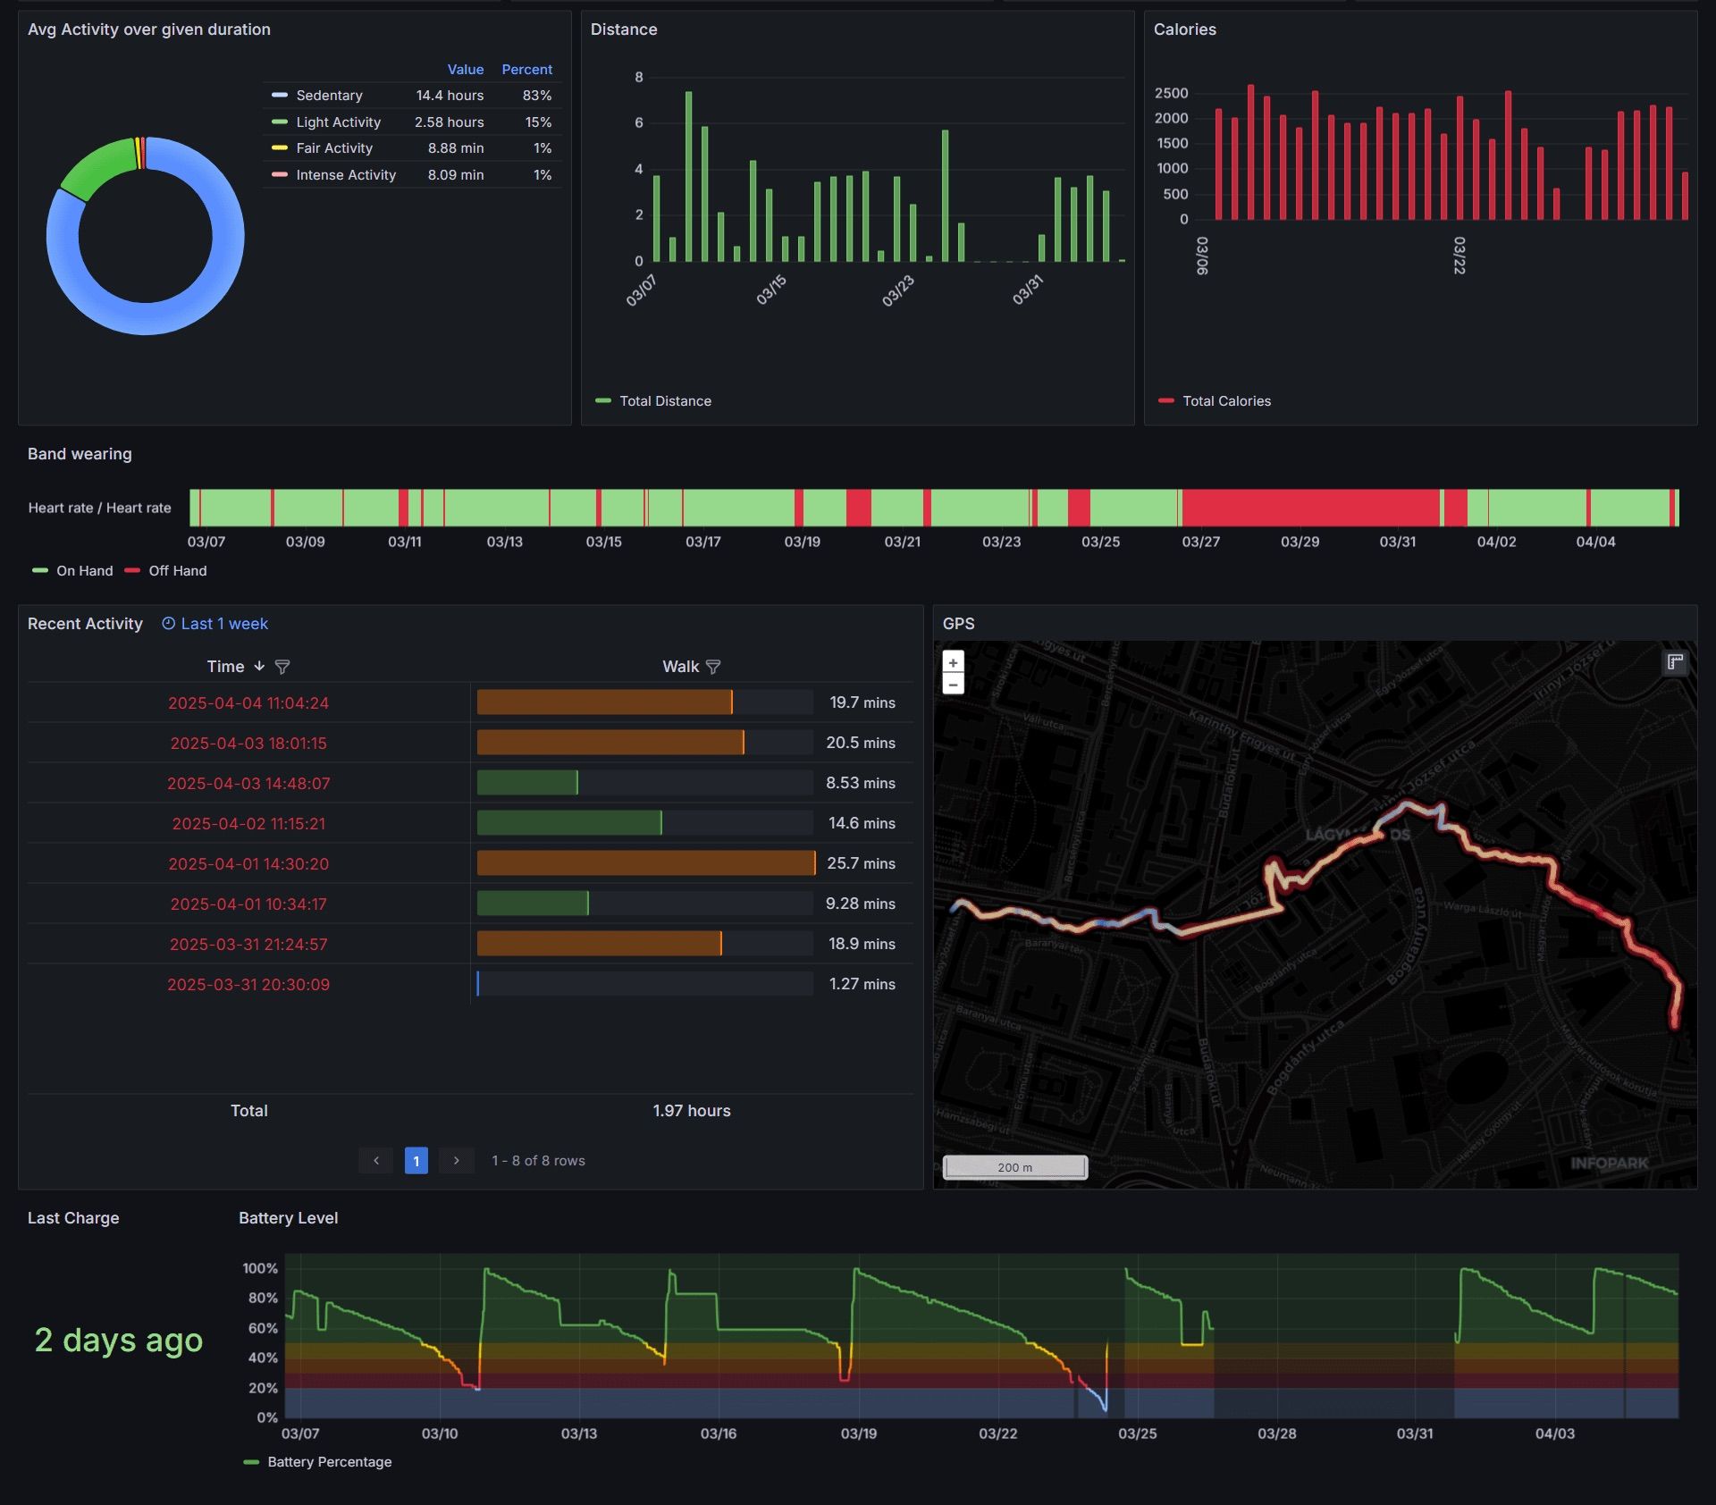Viewport: 1716px width, 1505px height.
Task: Select page 1 in pagination
Action: pos(416,1160)
